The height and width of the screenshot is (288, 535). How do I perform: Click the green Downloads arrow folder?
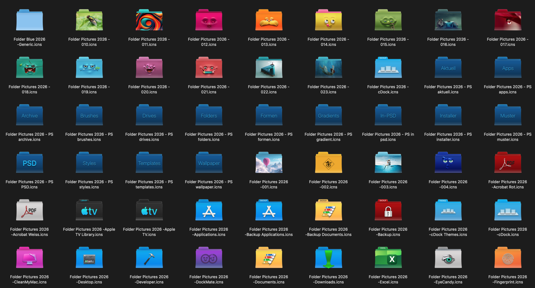[x=328, y=258]
